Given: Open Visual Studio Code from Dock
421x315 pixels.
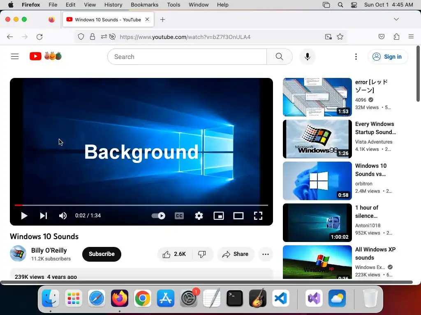Looking at the screenshot, I should pyautogui.click(x=280, y=298).
